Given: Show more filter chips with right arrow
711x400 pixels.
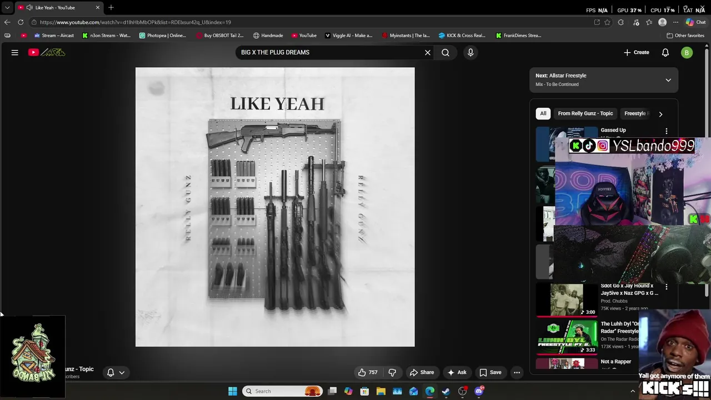Looking at the screenshot, I should (x=660, y=114).
